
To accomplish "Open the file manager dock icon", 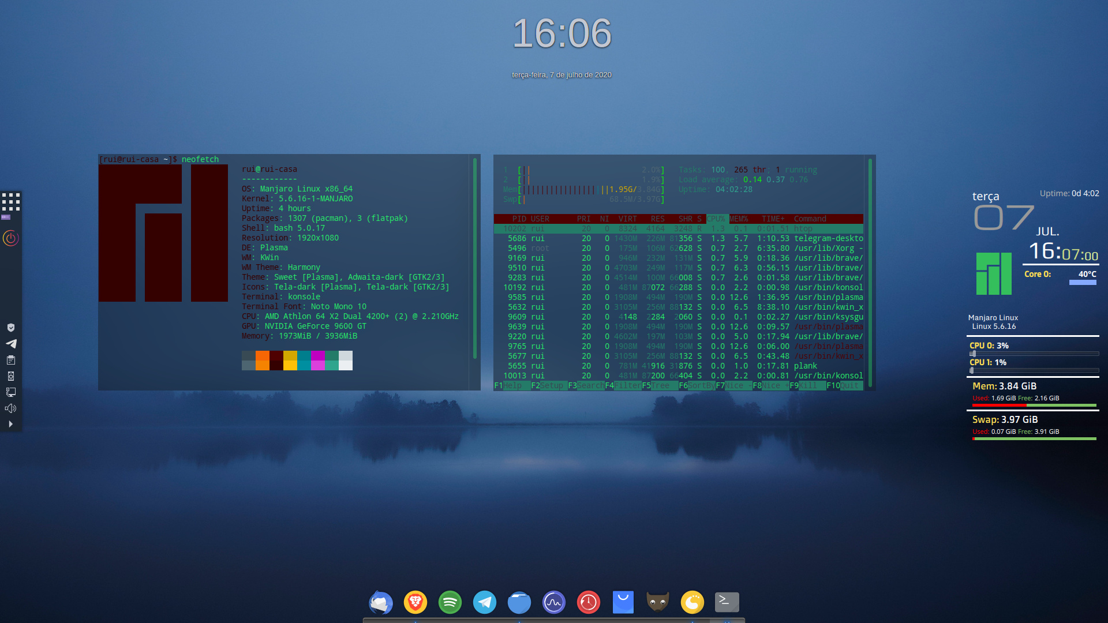I will (519, 603).
